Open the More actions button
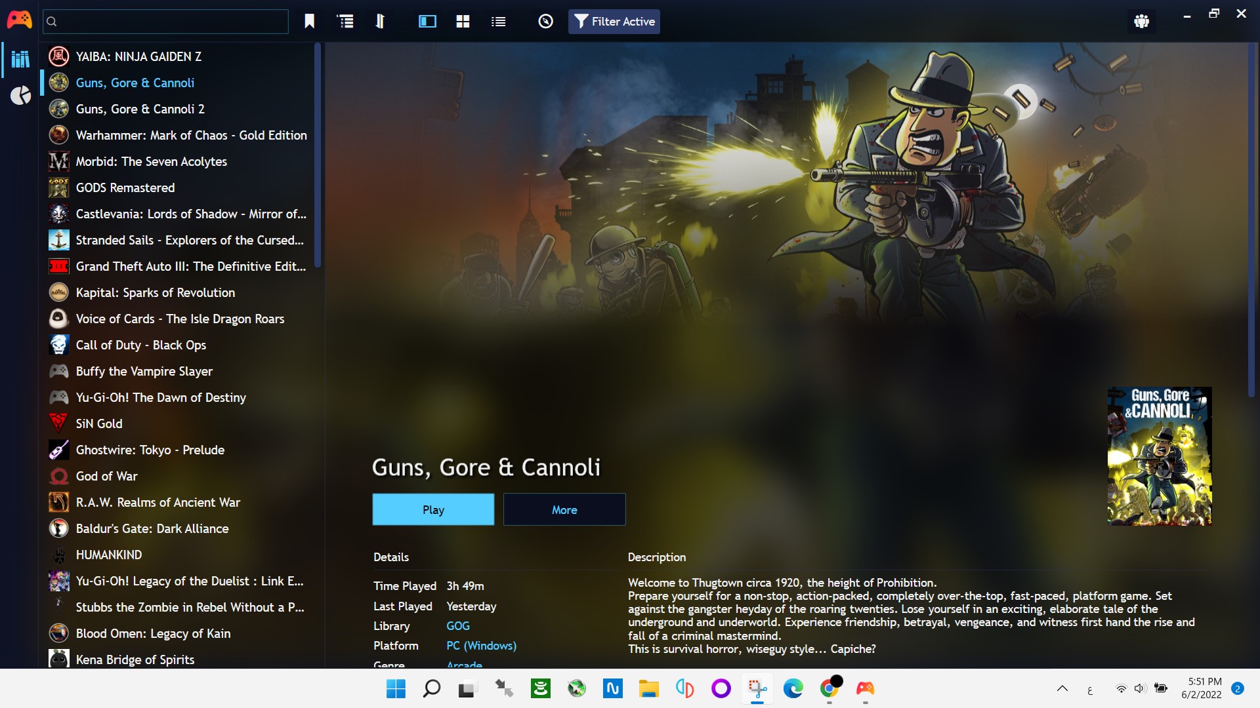Screen dimensions: 1260x708 pyautogui.click(x=564, y=509)
